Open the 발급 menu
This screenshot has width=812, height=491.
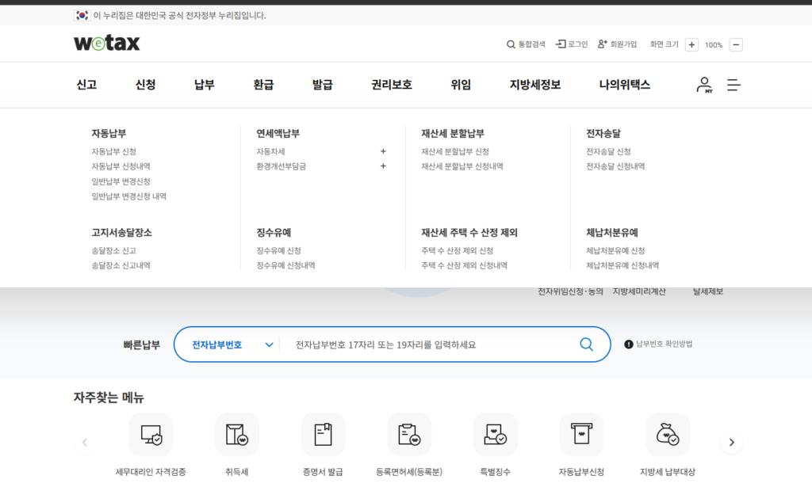(323, 85)
